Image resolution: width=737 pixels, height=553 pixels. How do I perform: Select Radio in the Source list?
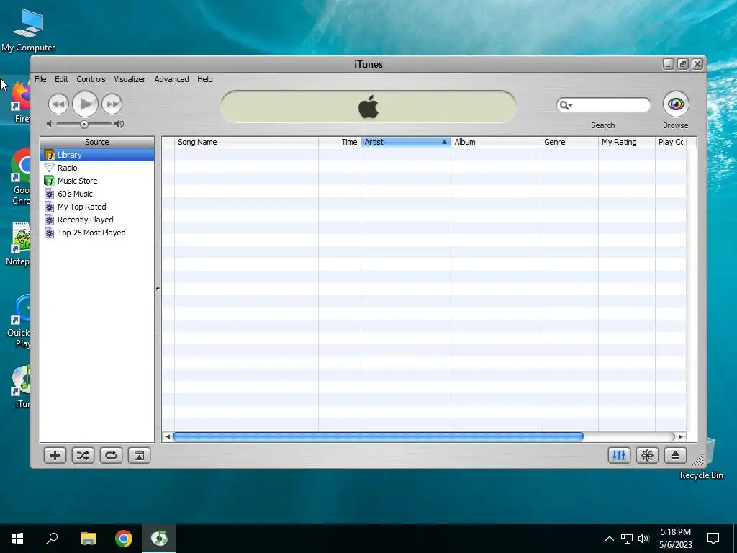(x=97, y=168)
